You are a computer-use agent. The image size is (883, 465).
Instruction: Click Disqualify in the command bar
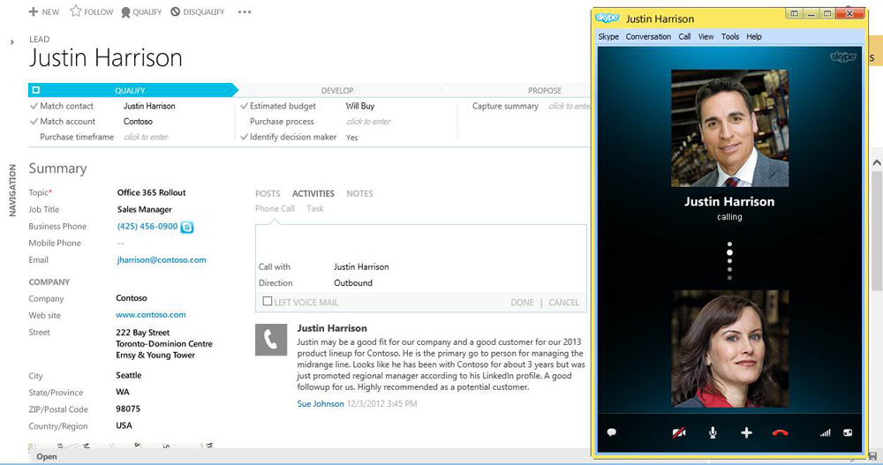pyautogui.click(x=197, y=12)
